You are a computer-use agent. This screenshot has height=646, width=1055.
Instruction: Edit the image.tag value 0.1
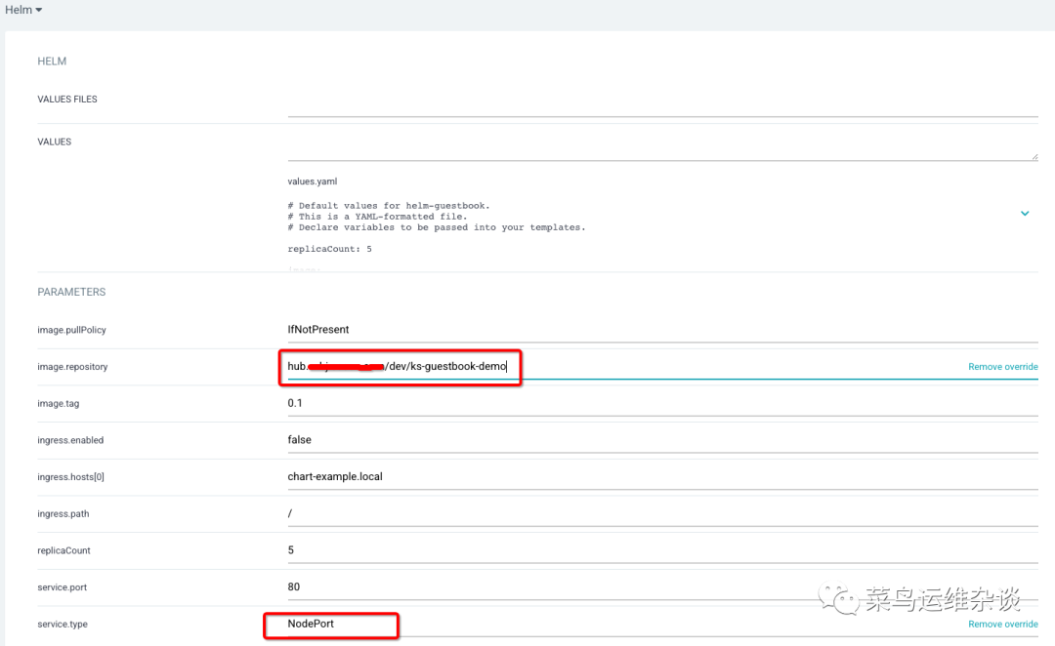point(662,403)
